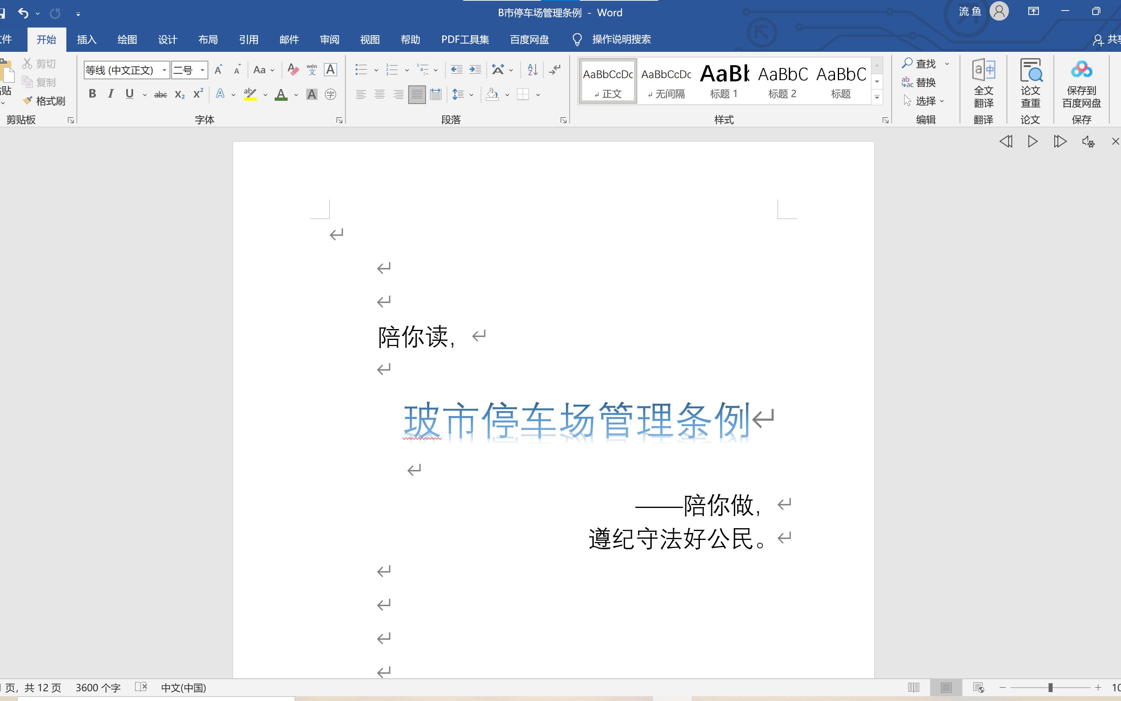Viewport: 1121px width, 701px height.
Task: Click the Replace button
Action: tap(919, 82)
